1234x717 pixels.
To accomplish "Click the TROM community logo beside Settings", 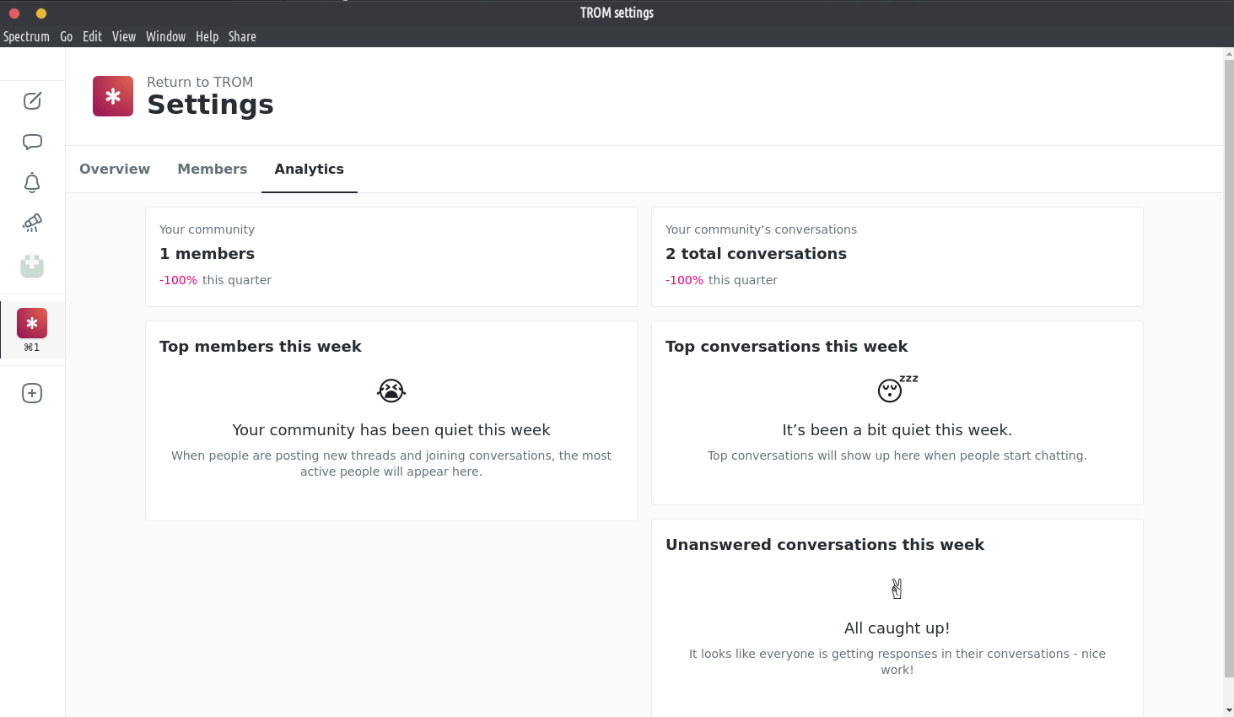I will (x=113, y=96).
